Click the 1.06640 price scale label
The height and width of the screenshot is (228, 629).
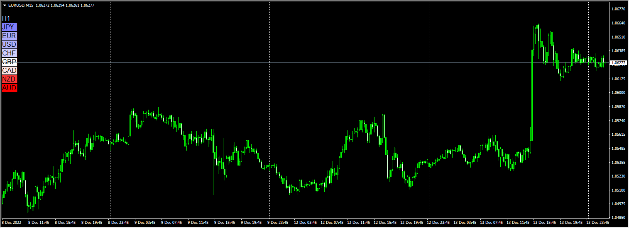pos(619,23)
